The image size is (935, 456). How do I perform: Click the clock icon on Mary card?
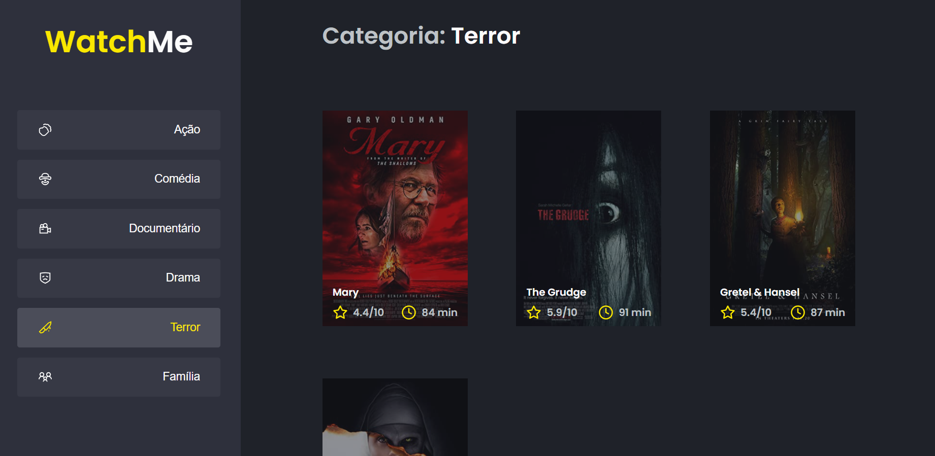pos(409,312)
